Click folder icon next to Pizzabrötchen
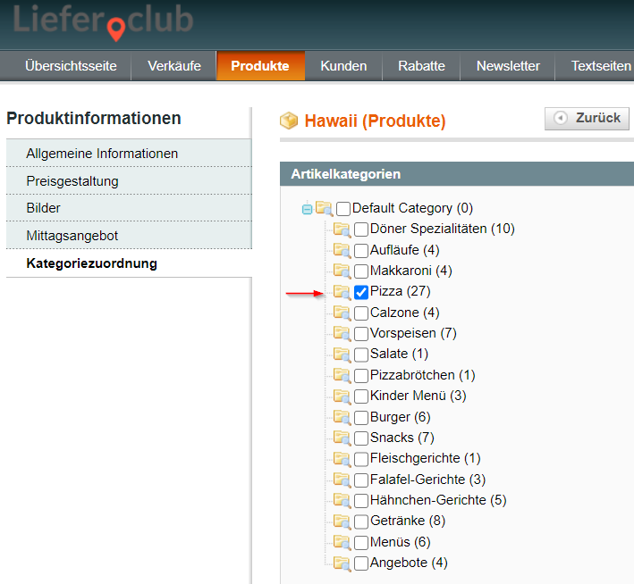The image size is (634, 584). pyautogui.click(x=342, y=375)
